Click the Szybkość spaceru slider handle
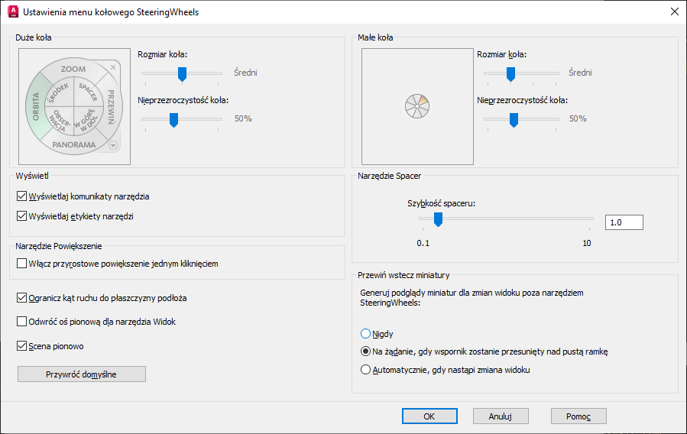Screen dimensions: 687x434 [x=438, y=220]
